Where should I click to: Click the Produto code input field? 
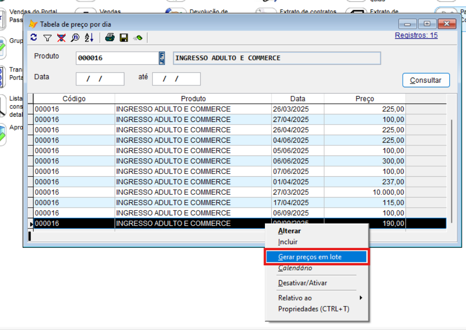pos(117,58)
